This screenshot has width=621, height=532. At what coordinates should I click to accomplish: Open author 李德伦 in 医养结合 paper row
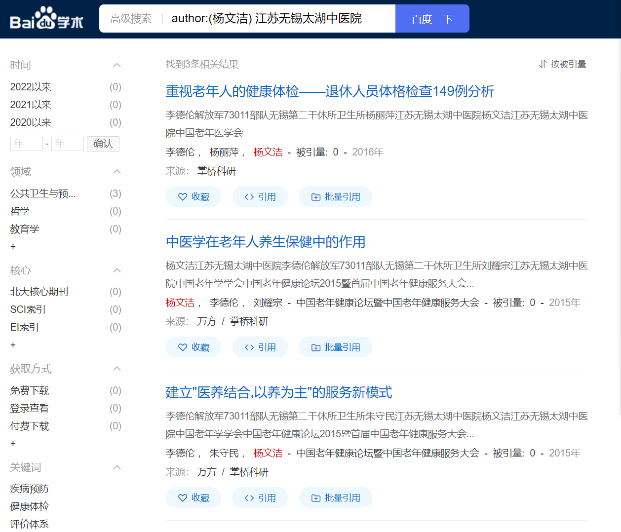(180, 453)
